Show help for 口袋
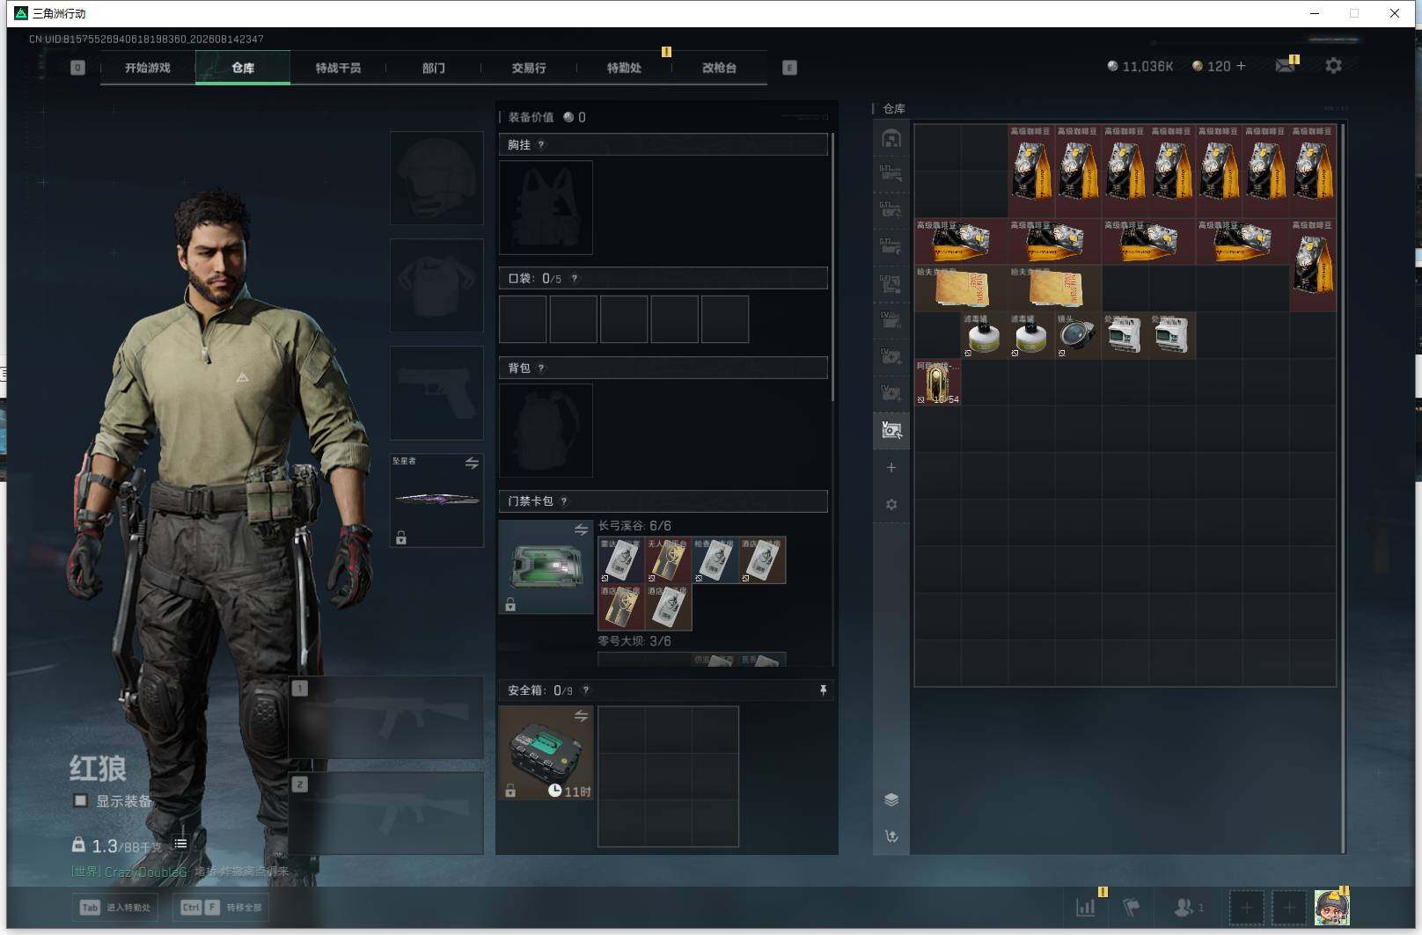Screen dimensions: 1422x935 coord(575,279)
